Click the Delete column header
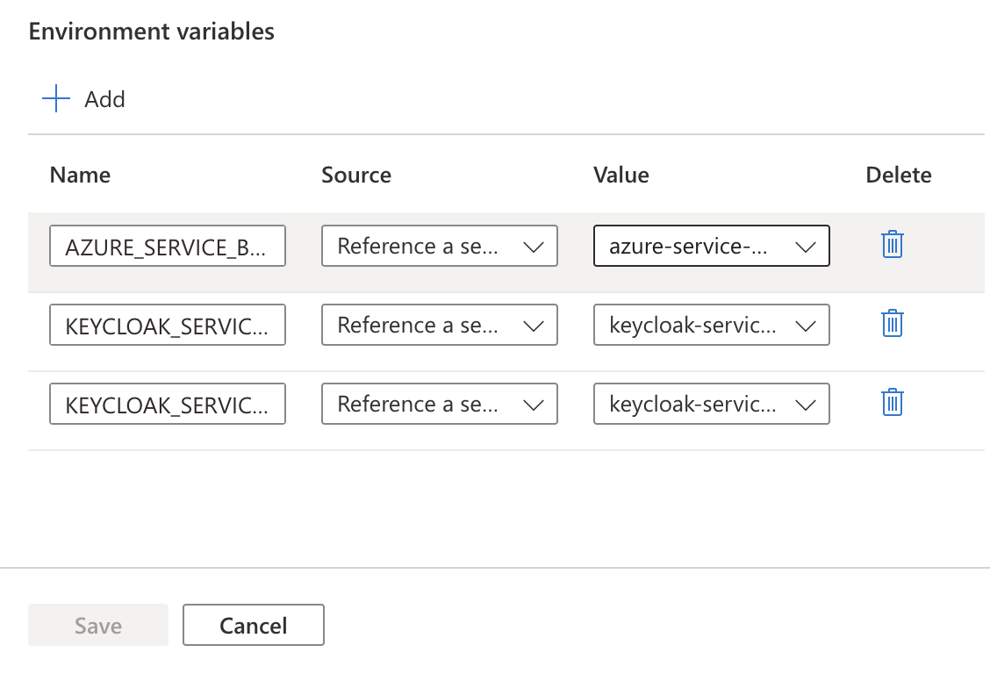The height and width of the screenshot is (681, 990). 899,175
